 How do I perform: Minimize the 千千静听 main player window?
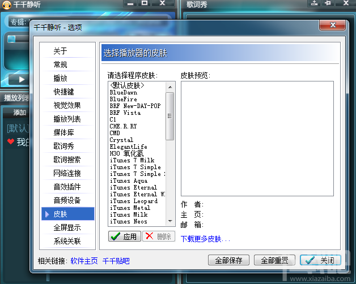click(130, 3)
